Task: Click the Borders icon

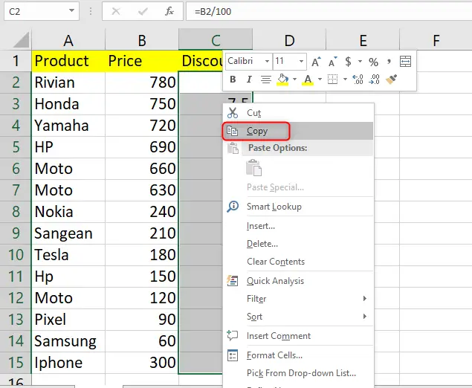Action: tap(332, 80)
